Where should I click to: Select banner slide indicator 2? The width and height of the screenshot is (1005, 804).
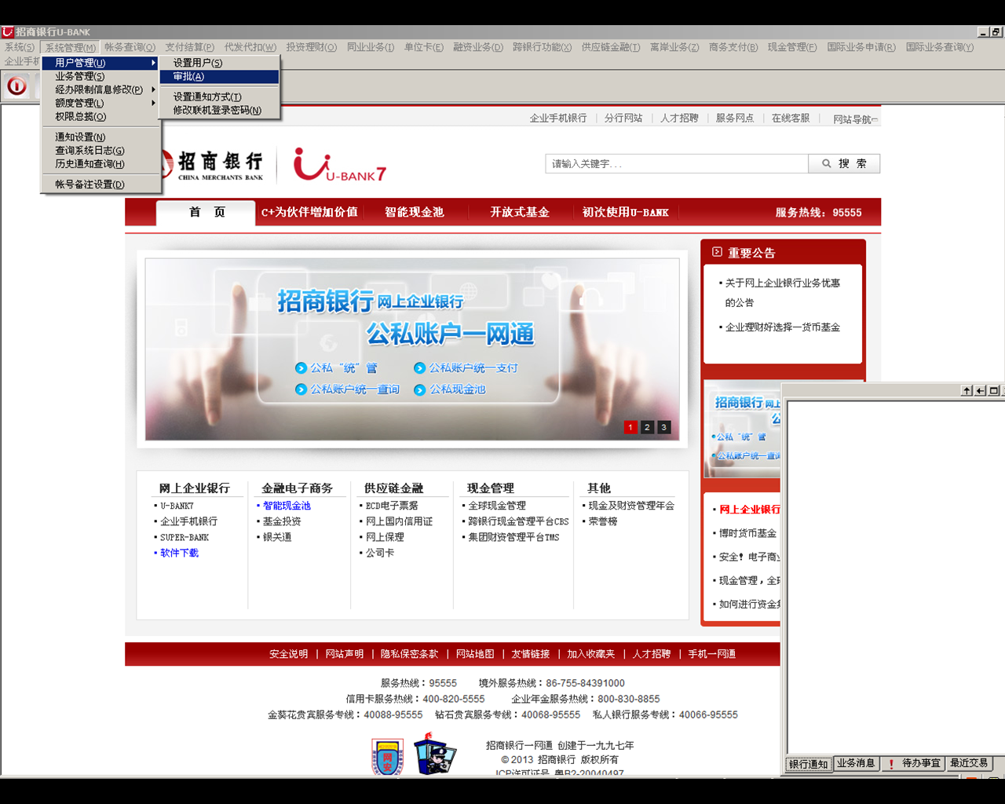tap(647, 427)
